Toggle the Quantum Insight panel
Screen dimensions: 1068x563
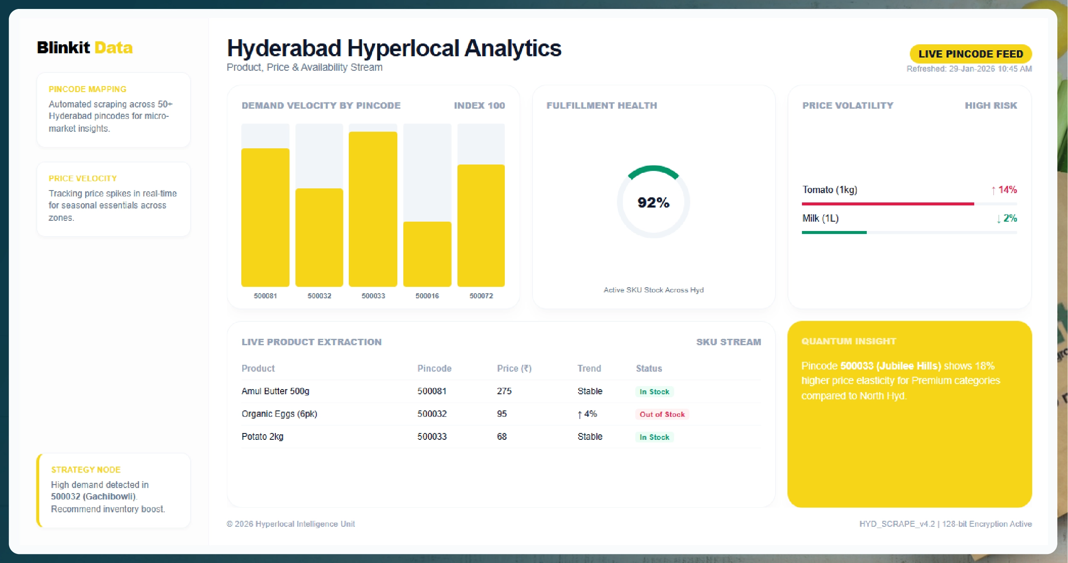tap(909, 422)
